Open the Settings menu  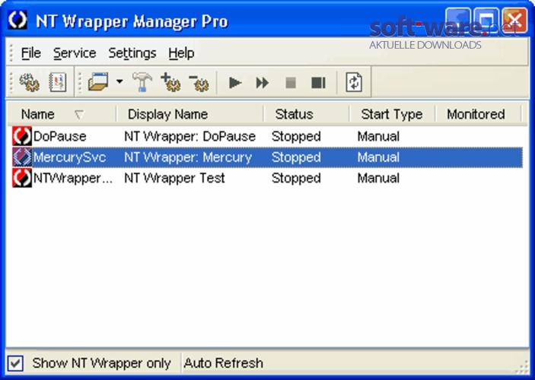132,53
